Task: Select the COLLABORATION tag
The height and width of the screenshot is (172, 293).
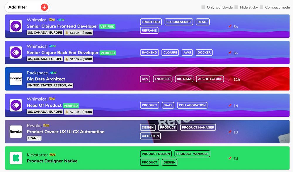Action: click(x=192, y=105)
